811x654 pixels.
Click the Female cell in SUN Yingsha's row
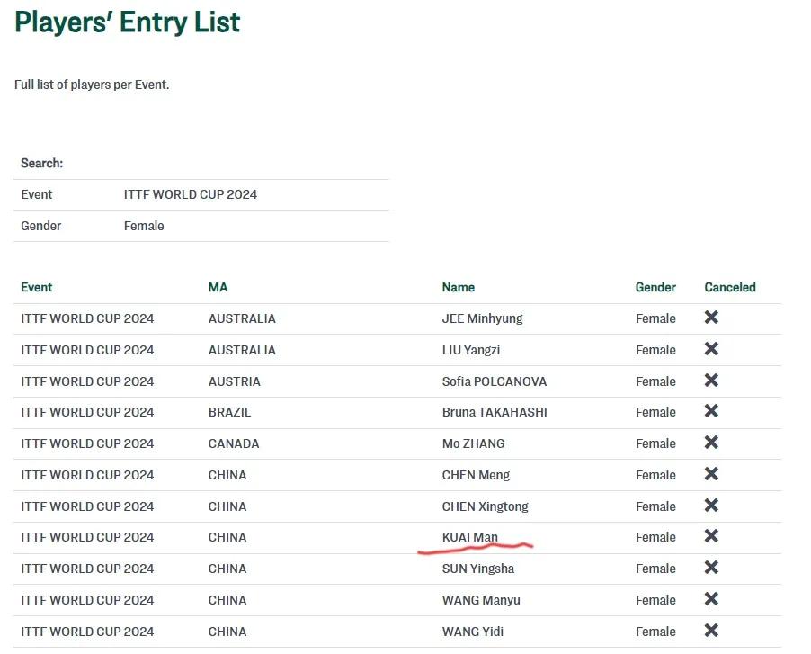(655, 569)
